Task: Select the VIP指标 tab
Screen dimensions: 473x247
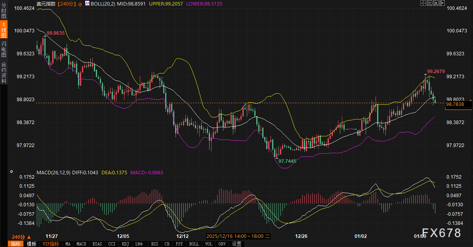Action: pos(51,244)
